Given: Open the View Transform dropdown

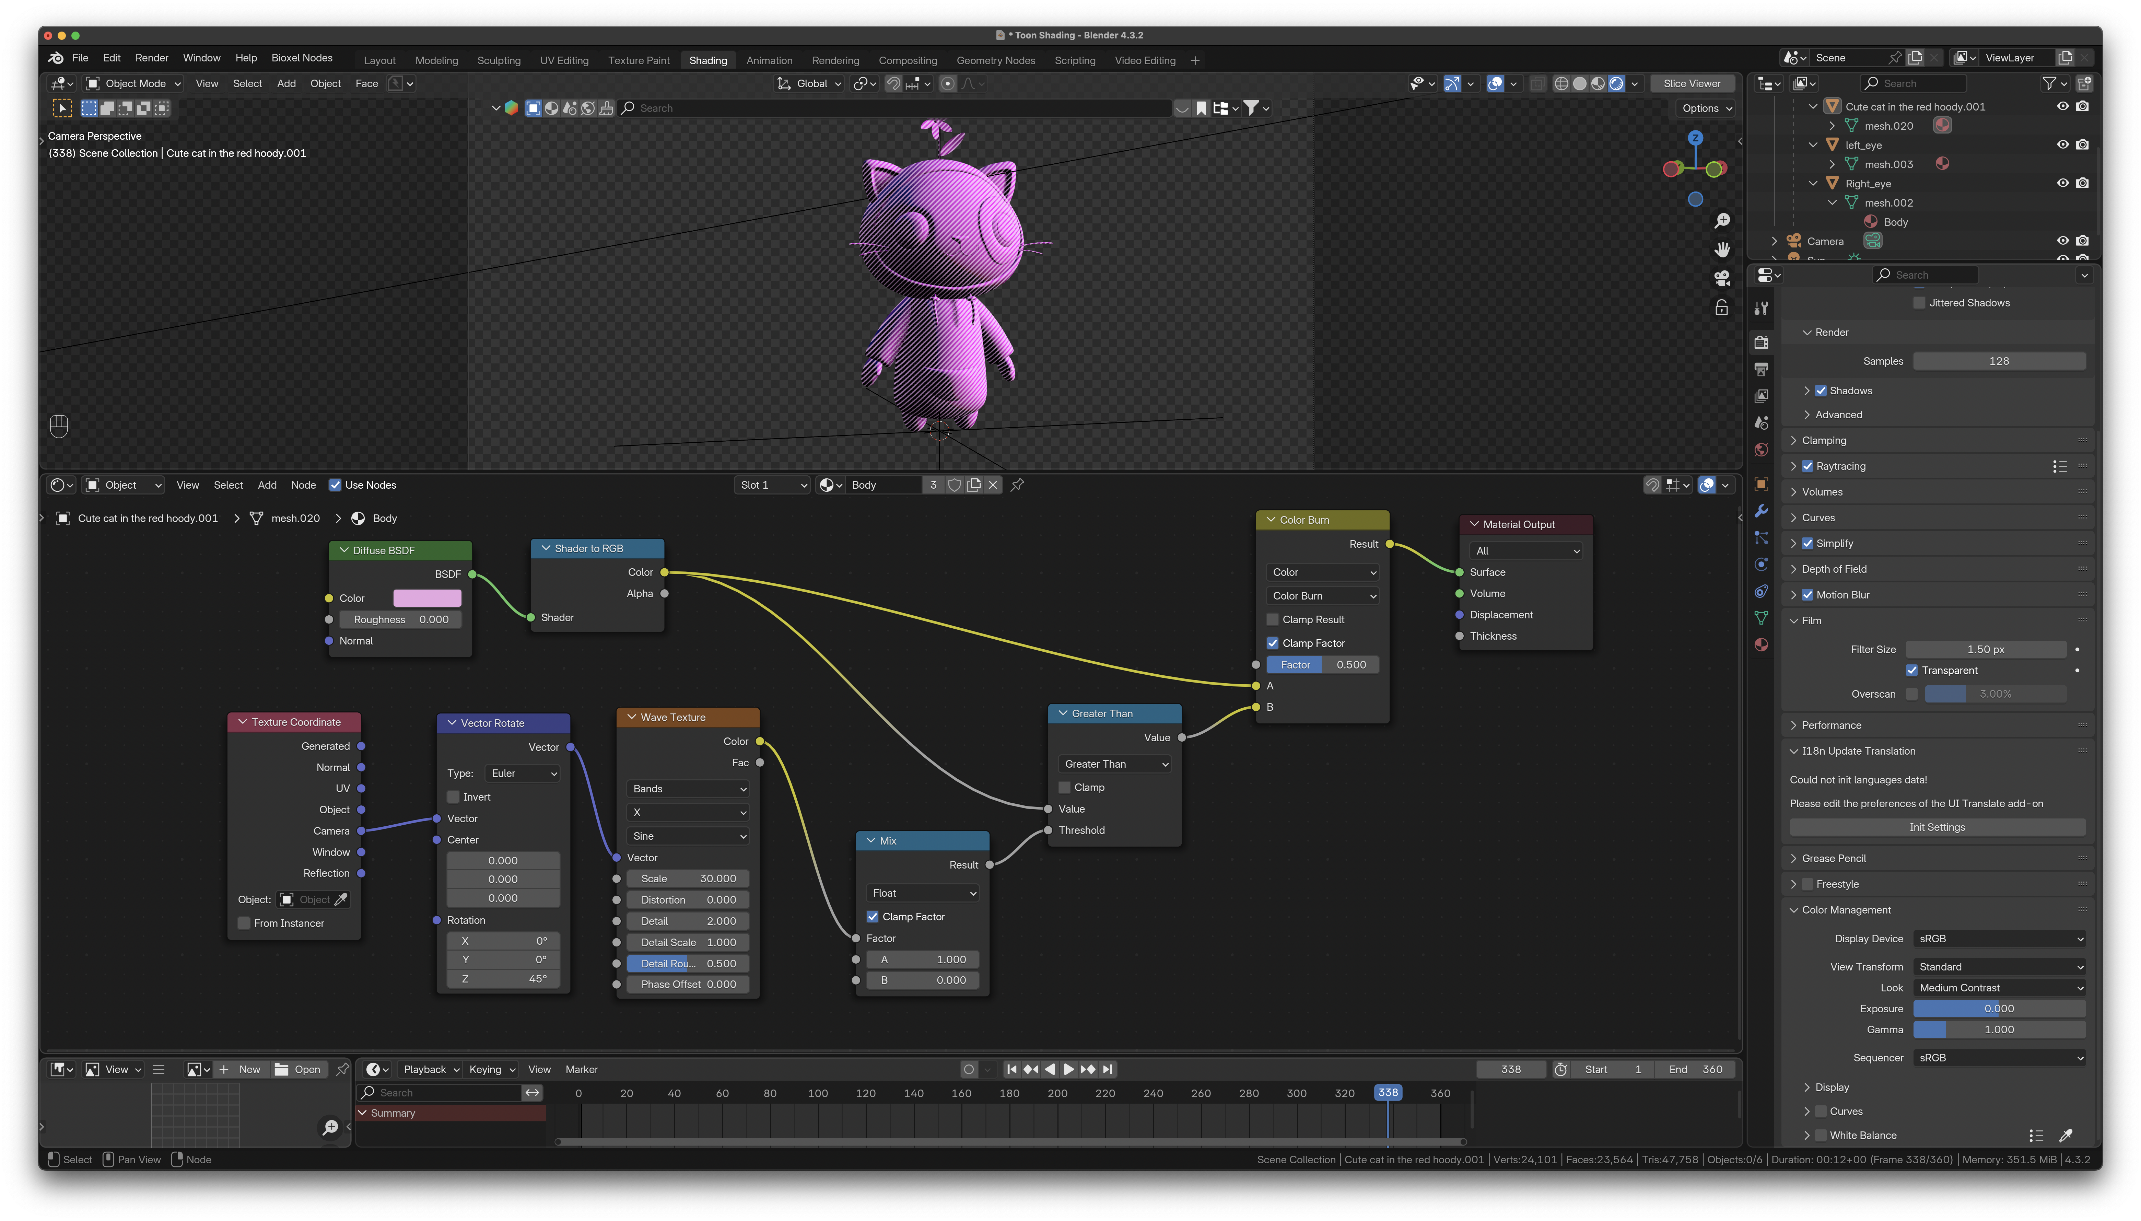Looking at the screenshot, I should pyautogui.click(x=1999, y=967).
